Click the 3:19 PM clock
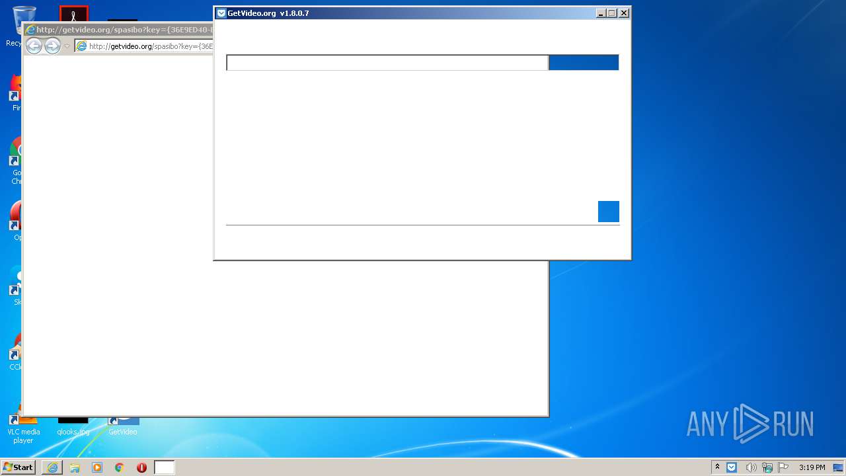The height and width of the screenshot is (476, 846). click(x=812, y=467)
